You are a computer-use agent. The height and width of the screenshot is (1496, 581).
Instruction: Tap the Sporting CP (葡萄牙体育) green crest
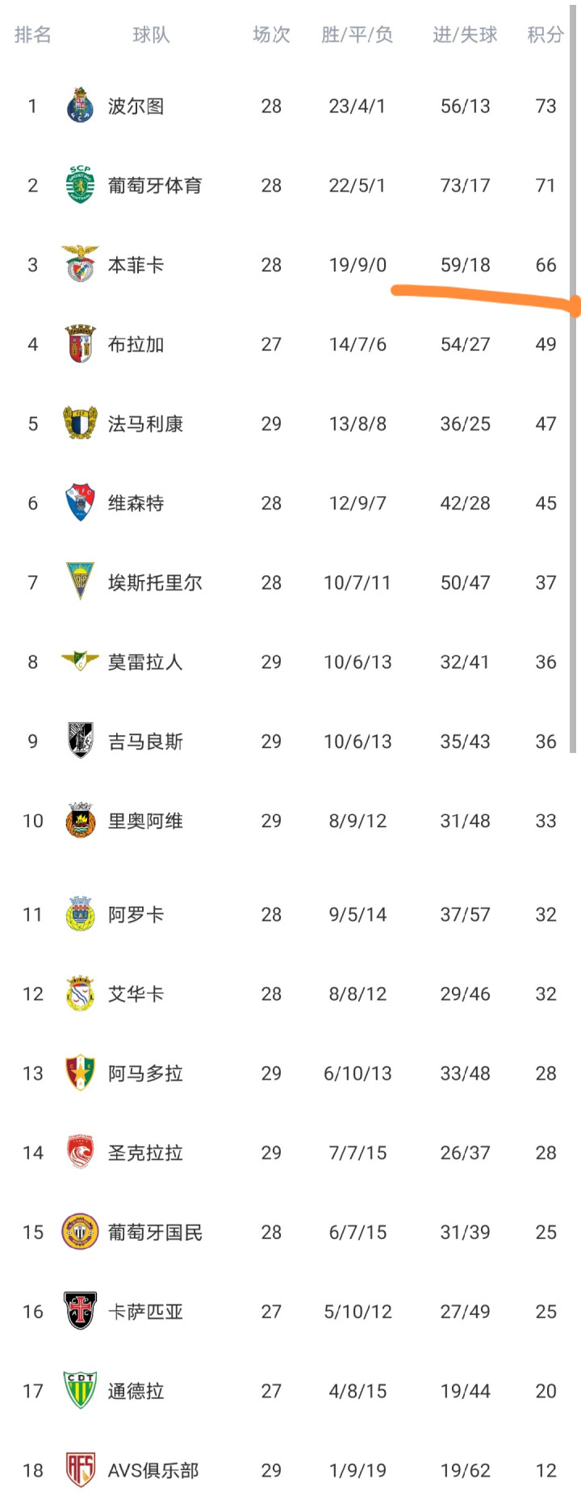coord(80,185)
